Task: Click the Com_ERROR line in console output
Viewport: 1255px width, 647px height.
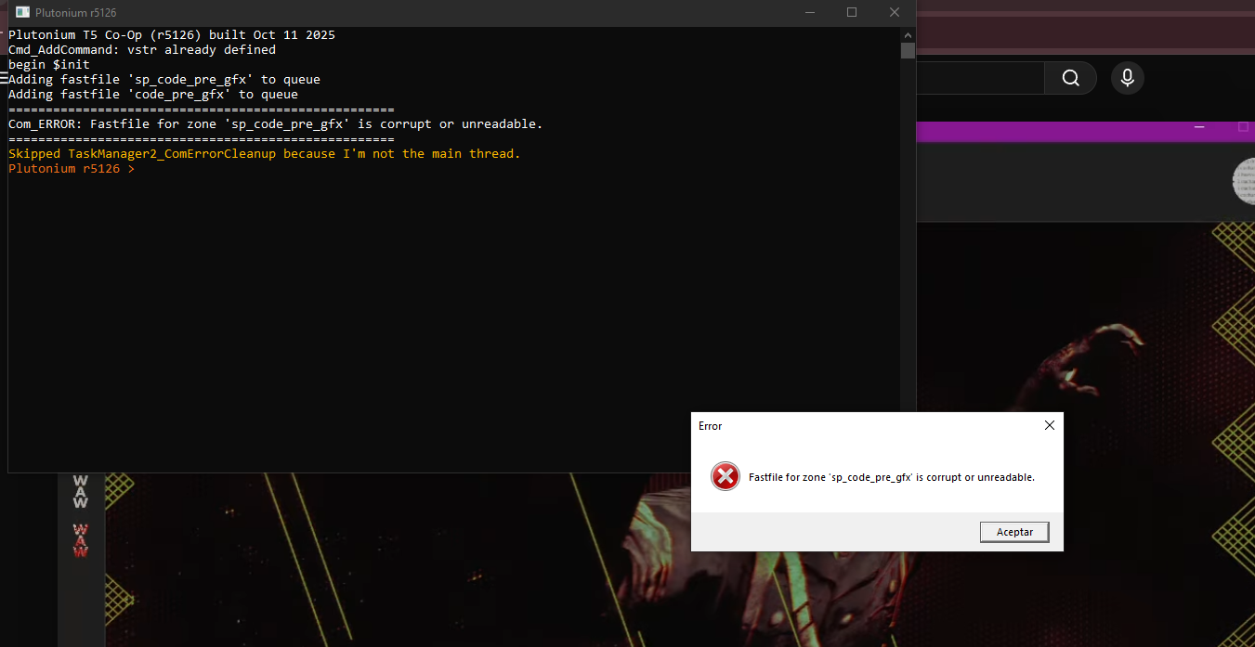Action: click(x=275, y=124)
